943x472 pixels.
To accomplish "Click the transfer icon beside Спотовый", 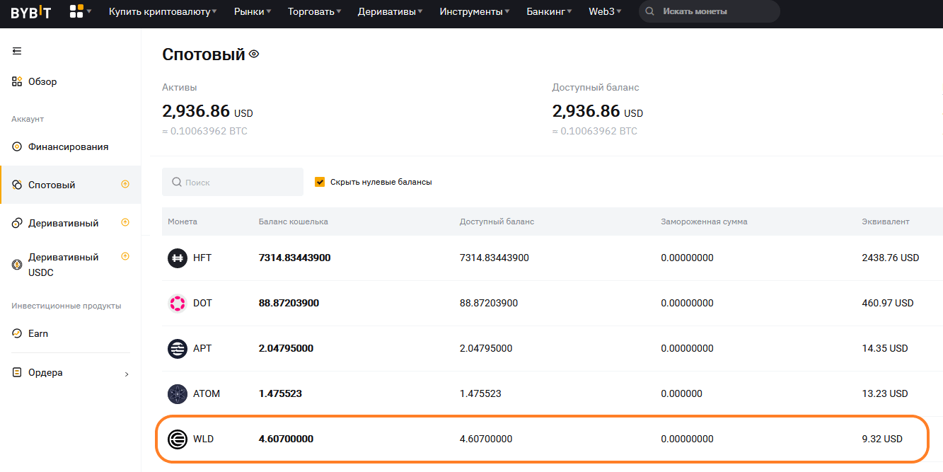I will pyautogui.click(x=125, y=184).
